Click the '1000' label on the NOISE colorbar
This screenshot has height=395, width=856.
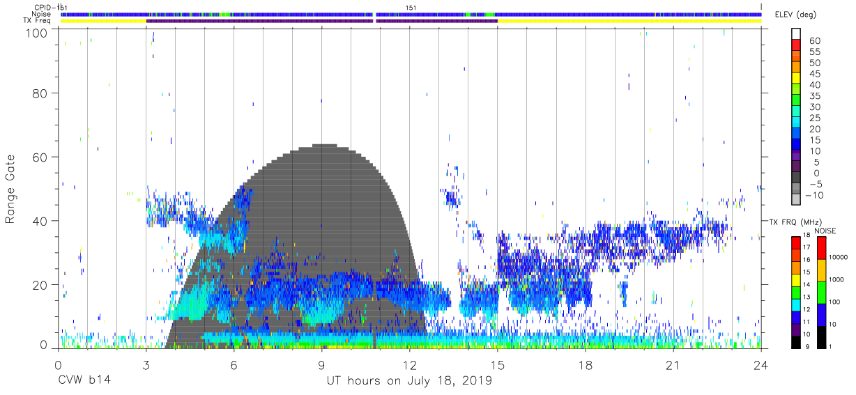click(836, 280)
